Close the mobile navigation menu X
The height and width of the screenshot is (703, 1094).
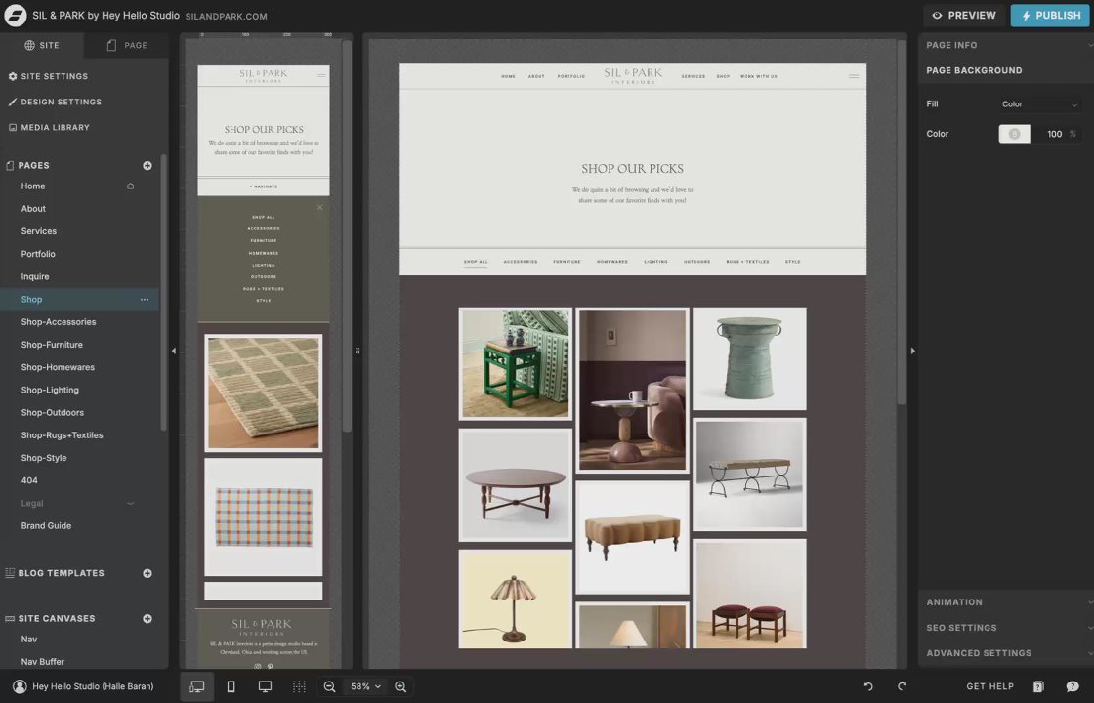pos(320,207)
